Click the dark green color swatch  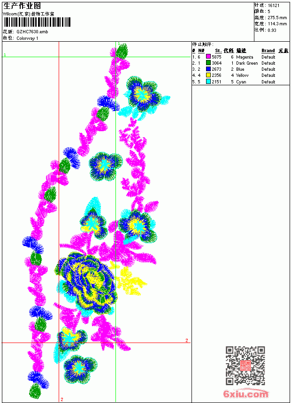208,63
